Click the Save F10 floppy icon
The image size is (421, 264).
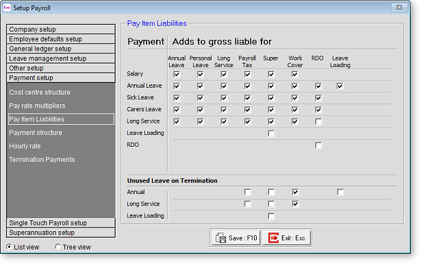pyautogui.click(x=220, y=238)
